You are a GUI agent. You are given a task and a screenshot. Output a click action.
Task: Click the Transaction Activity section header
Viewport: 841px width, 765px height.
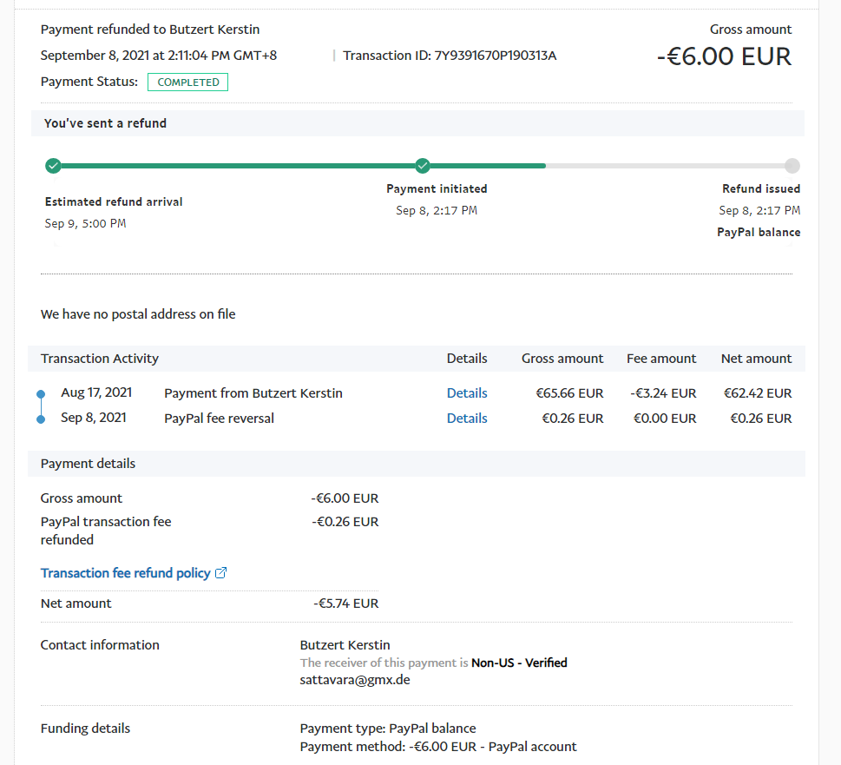[x=100, y=359]
